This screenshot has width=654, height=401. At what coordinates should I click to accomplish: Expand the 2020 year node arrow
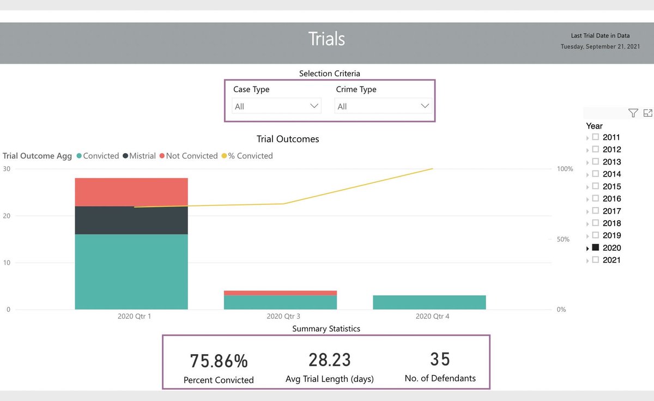click(x=588, y=249)
